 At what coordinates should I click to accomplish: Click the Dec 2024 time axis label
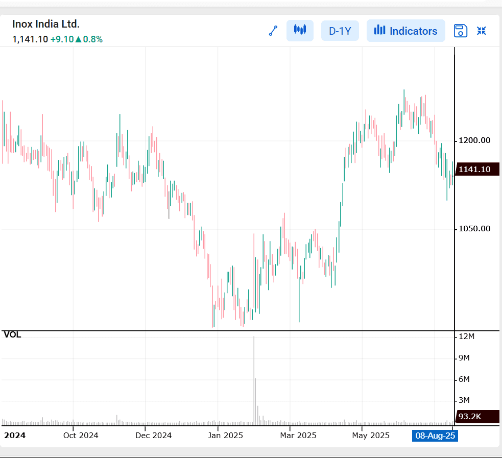(x=153, y=436)
